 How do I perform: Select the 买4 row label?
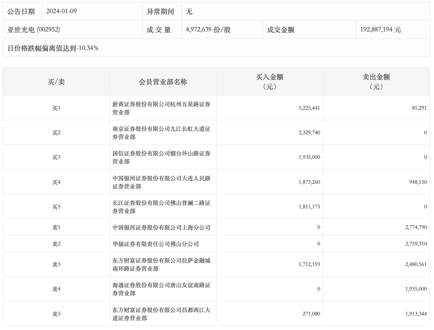[x=56, y=182]
